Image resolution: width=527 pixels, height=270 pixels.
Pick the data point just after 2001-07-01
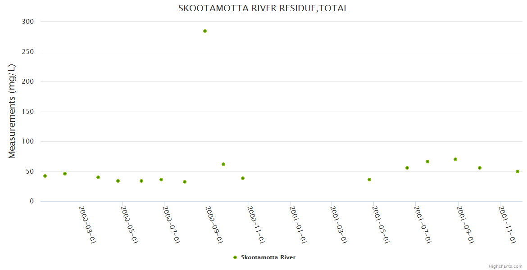(x=427, y=162)
